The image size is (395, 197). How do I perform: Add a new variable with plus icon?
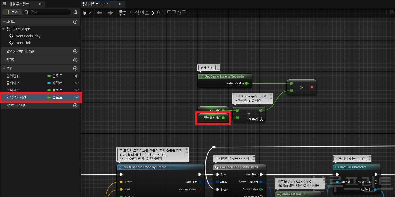[75, 68]
